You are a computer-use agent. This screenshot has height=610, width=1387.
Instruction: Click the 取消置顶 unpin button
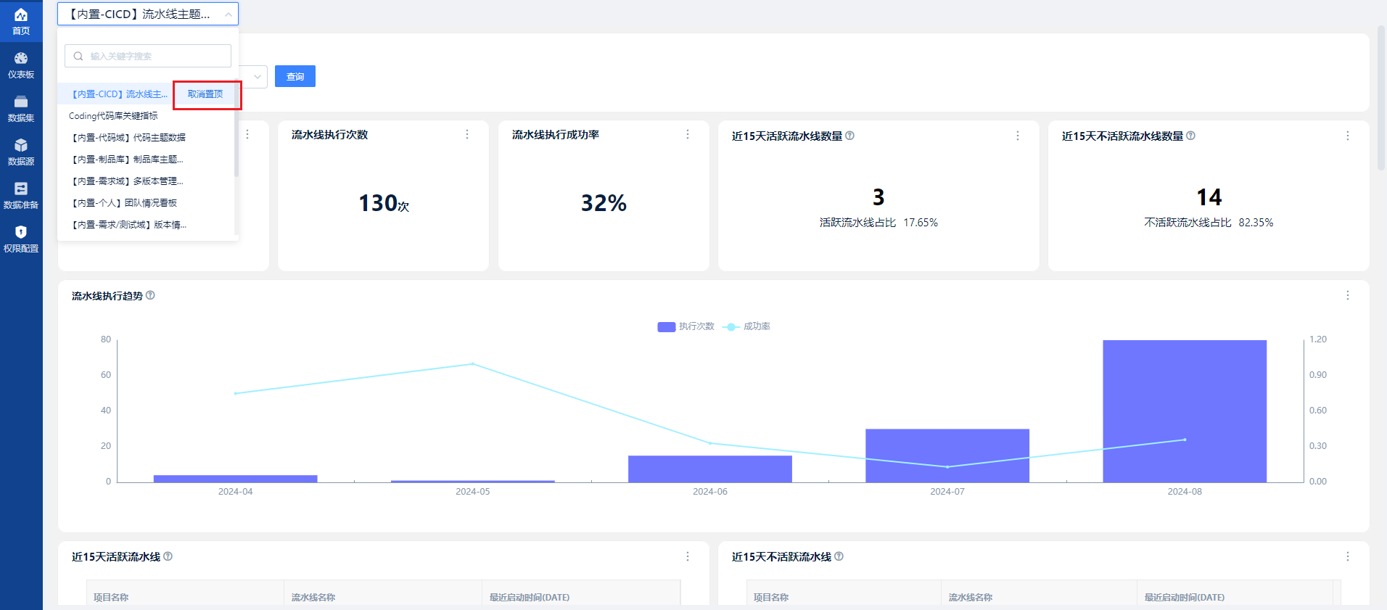[205, 94]
